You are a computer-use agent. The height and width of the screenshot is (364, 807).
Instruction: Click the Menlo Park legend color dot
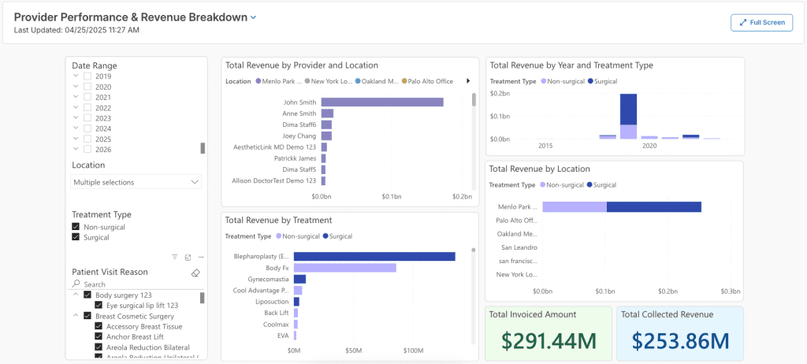coord(258,81)
